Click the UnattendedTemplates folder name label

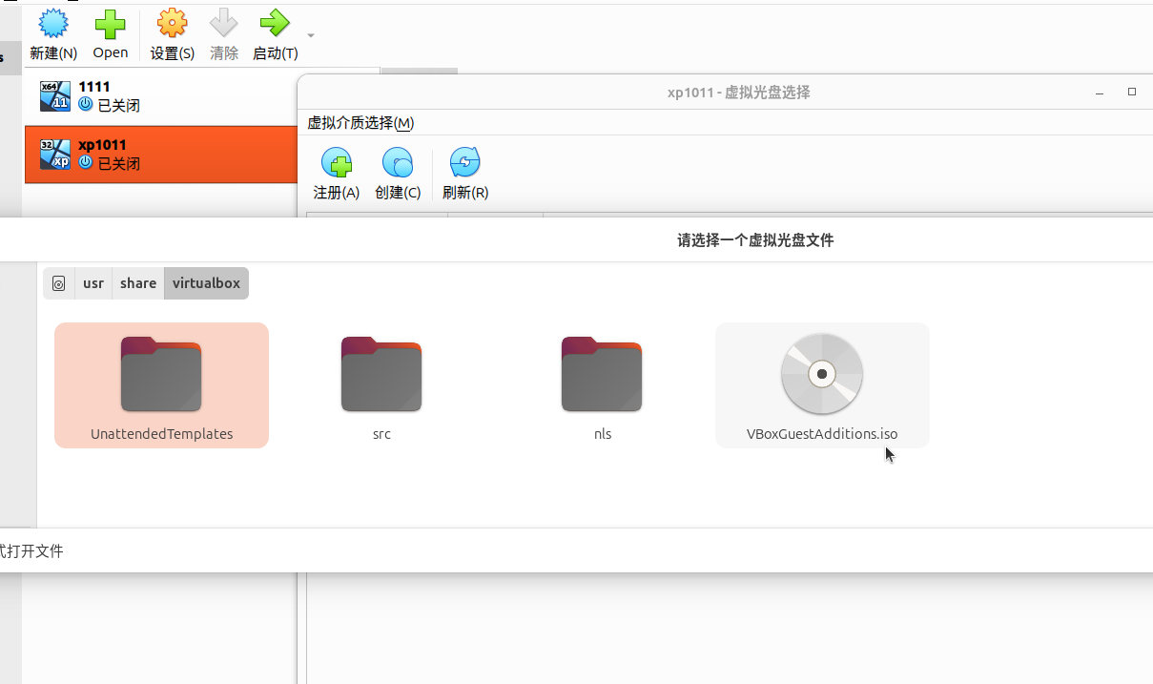[x=162, y=433]
